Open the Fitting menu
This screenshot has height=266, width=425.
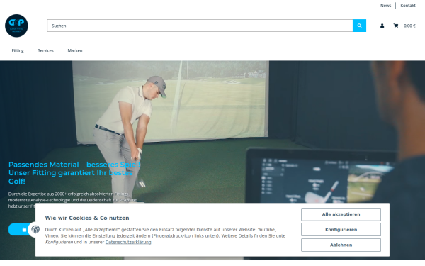point(18,50)
